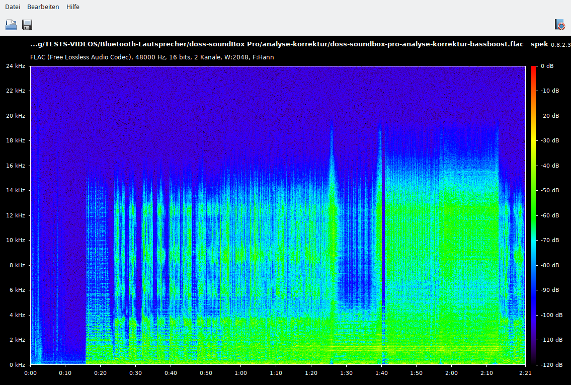Click the open file toolbar icon
The width and height of the screenshot is (571, 385).
tap(11, 25)
